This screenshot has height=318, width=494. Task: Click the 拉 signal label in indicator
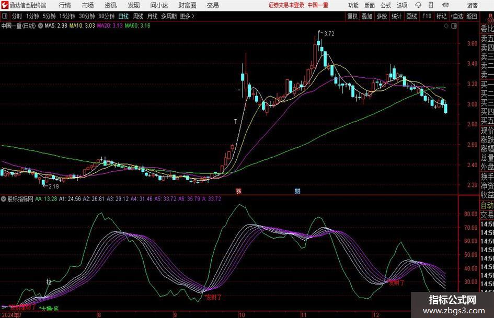coord(49,281)
